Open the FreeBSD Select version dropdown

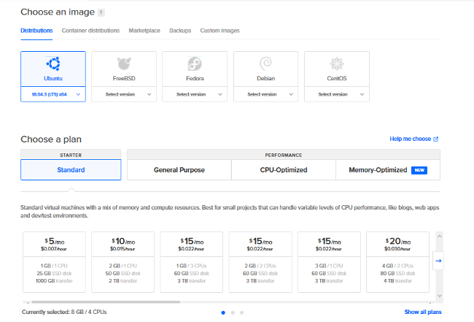(124, 94)
